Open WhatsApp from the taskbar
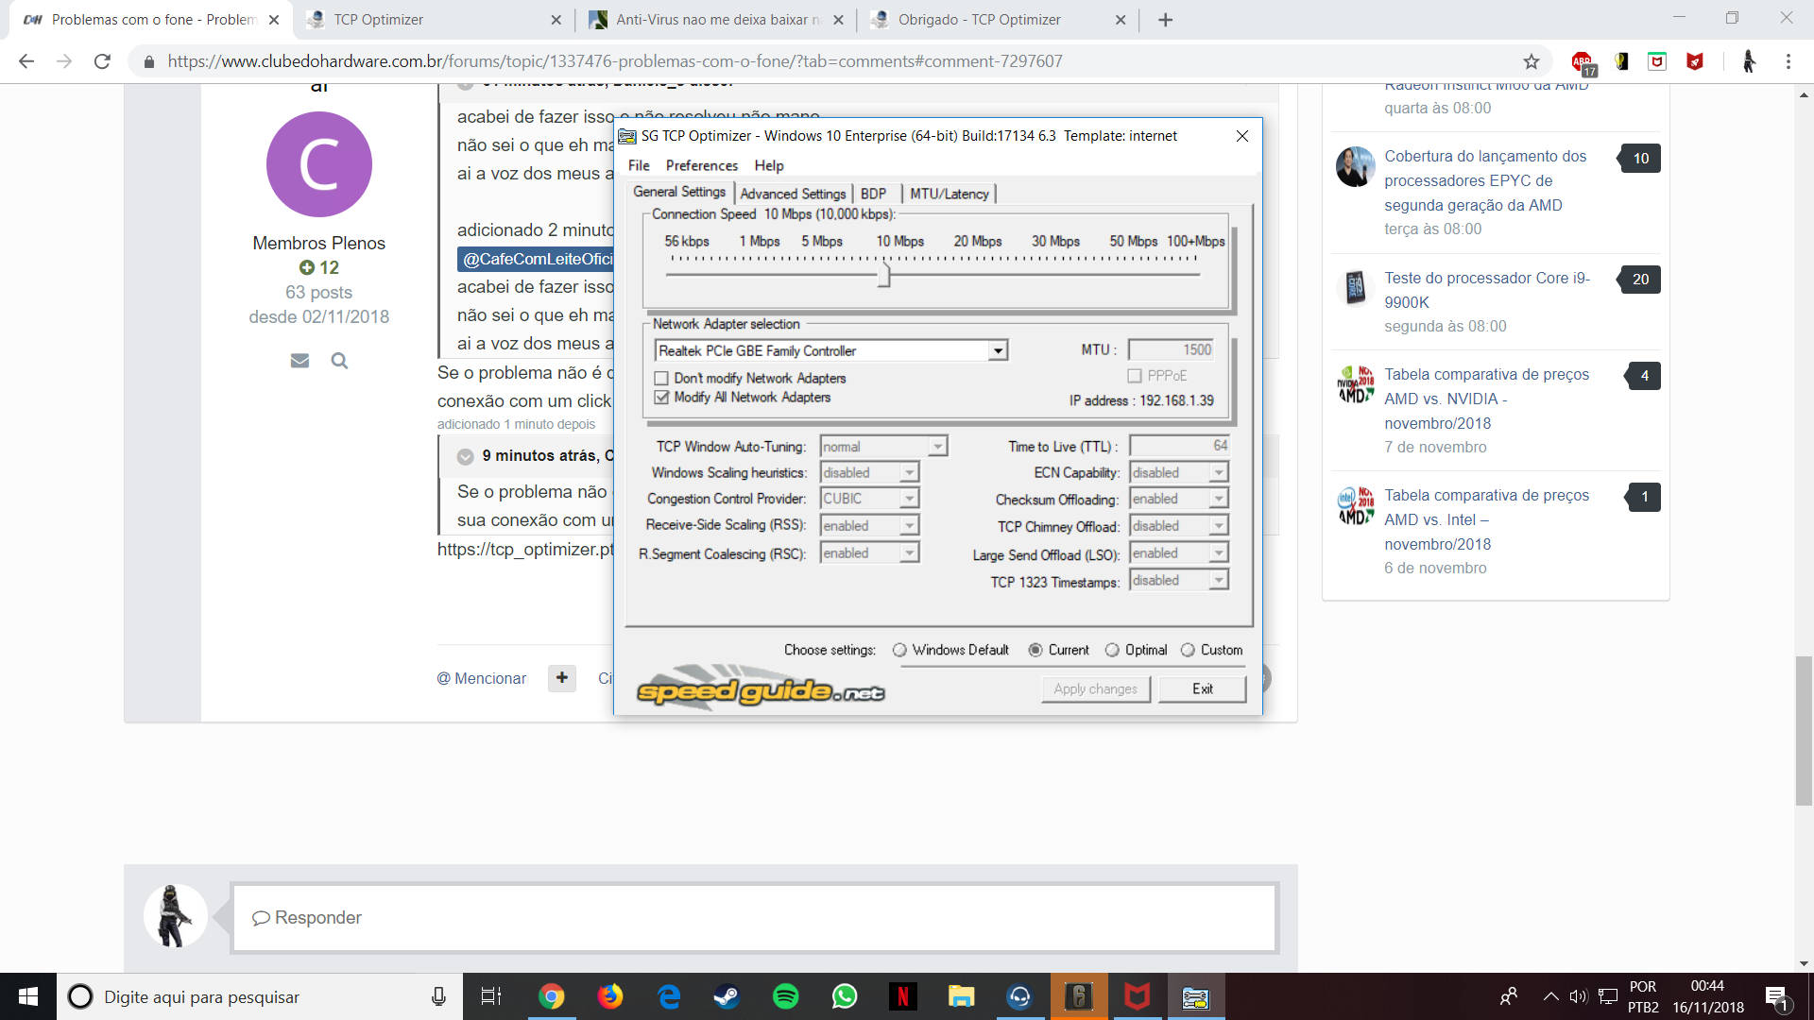 [x=844, y=996]
